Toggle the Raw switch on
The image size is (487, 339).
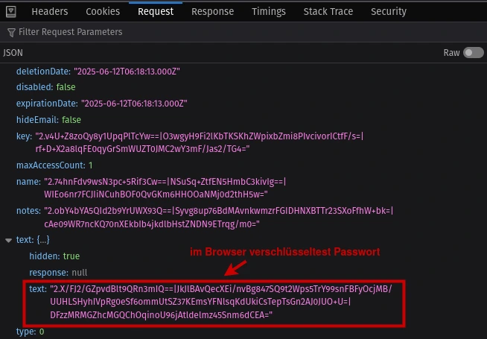pyautogui.click(x=473, y=52)
